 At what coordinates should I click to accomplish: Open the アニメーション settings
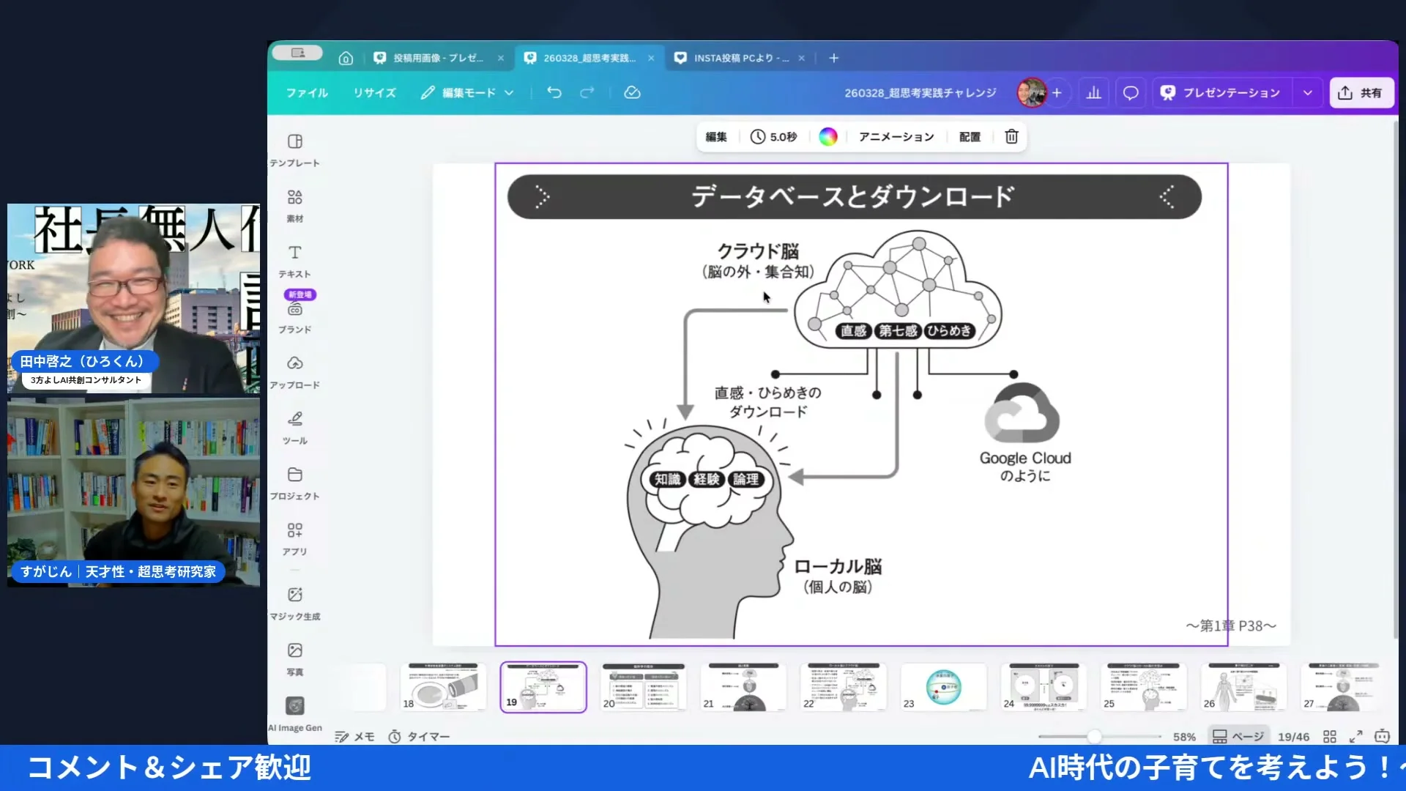tap(896, 136)
